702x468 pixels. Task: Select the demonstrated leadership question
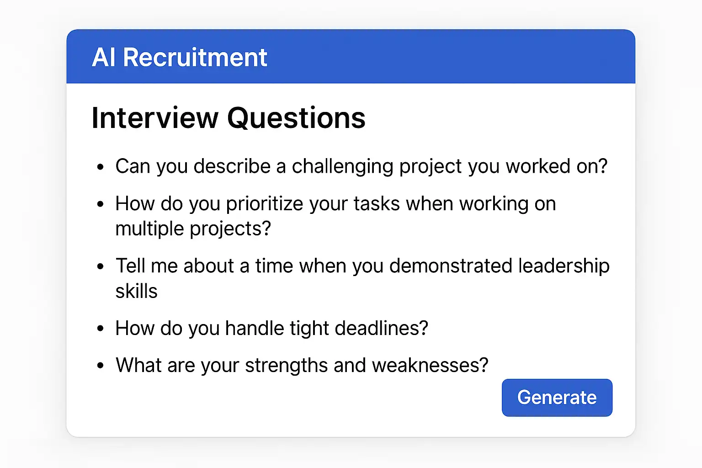[362, 266]
